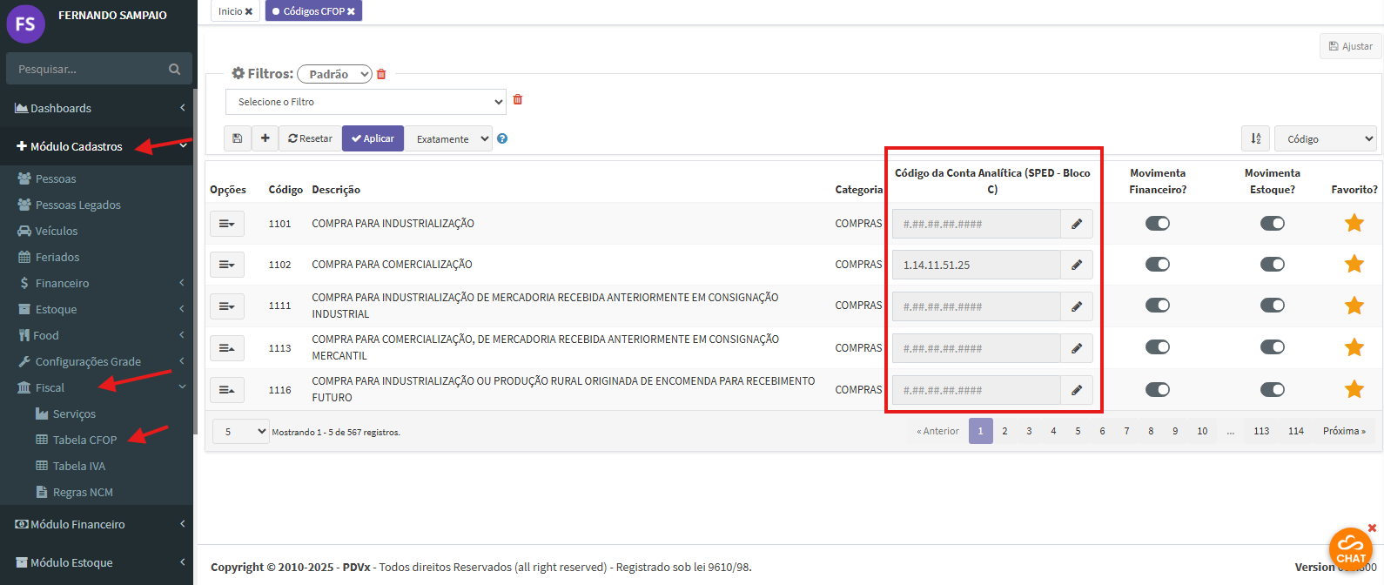
Task: Open the orange CHAT bubble
Action: coord(1350,548)
